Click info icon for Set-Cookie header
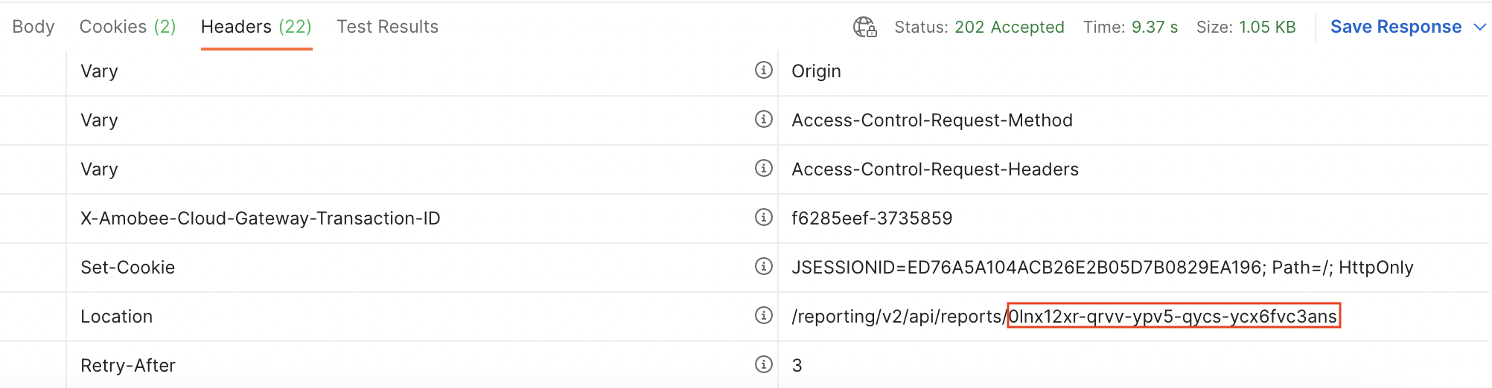Viewport: 1492px width, 388px height. coord(763,266)
